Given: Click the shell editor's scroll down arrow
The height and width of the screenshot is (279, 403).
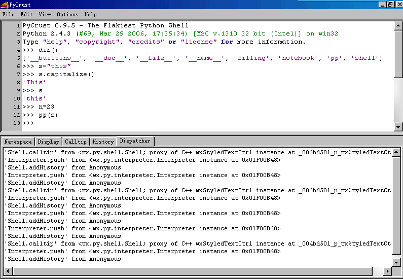Looking at the screenshot, I should point(398,127).
